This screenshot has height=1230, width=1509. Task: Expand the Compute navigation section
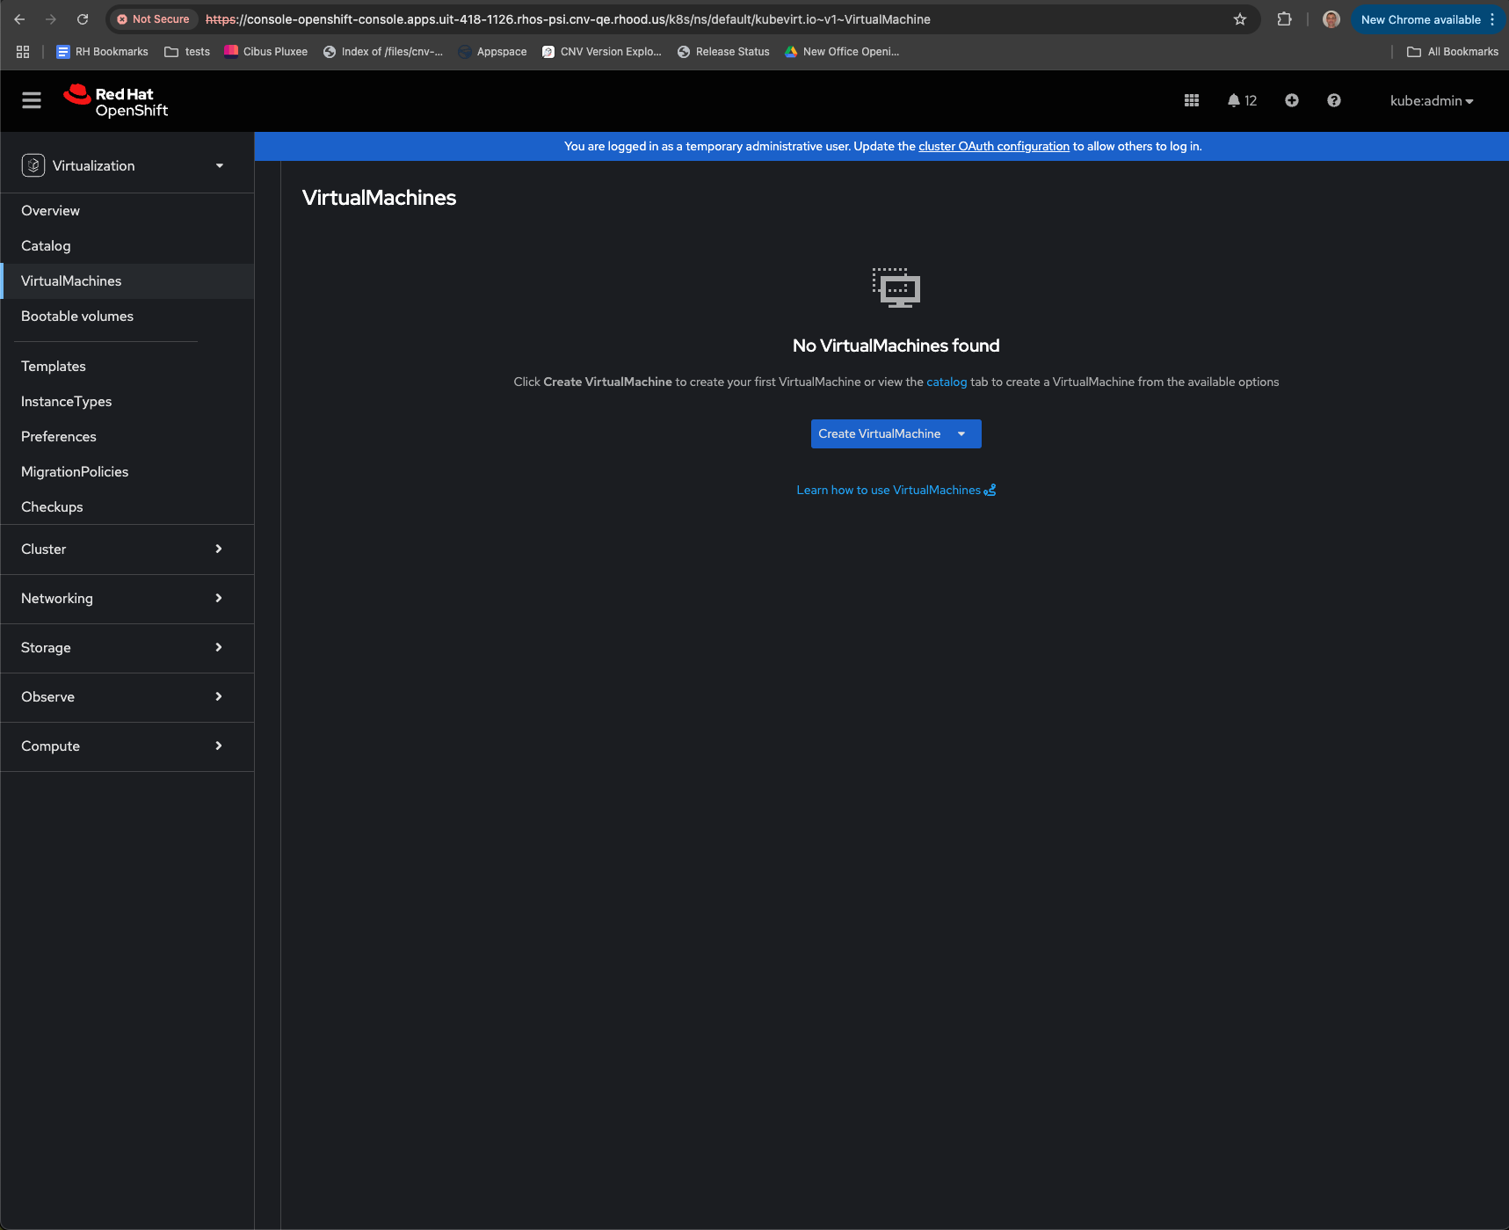(127, 746)
